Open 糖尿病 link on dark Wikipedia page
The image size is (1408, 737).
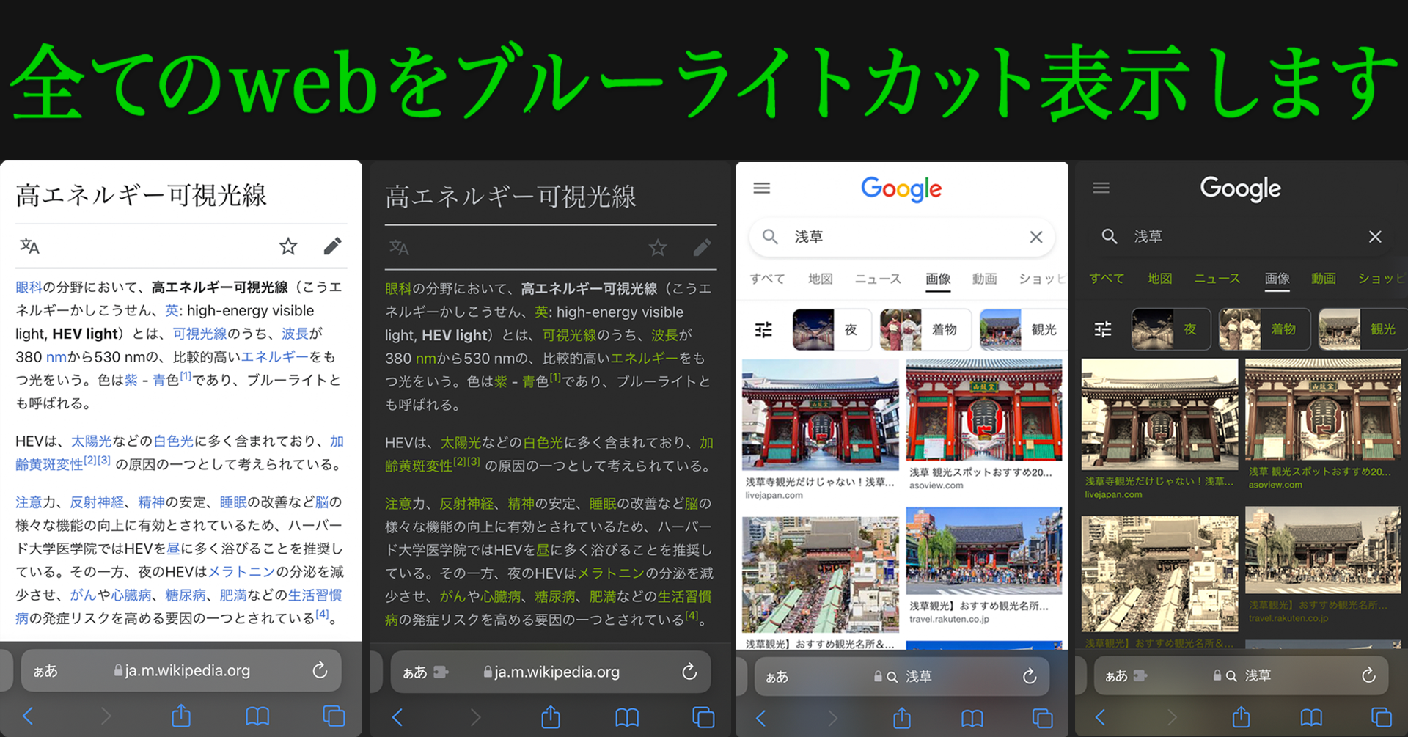tap(555, 597)
